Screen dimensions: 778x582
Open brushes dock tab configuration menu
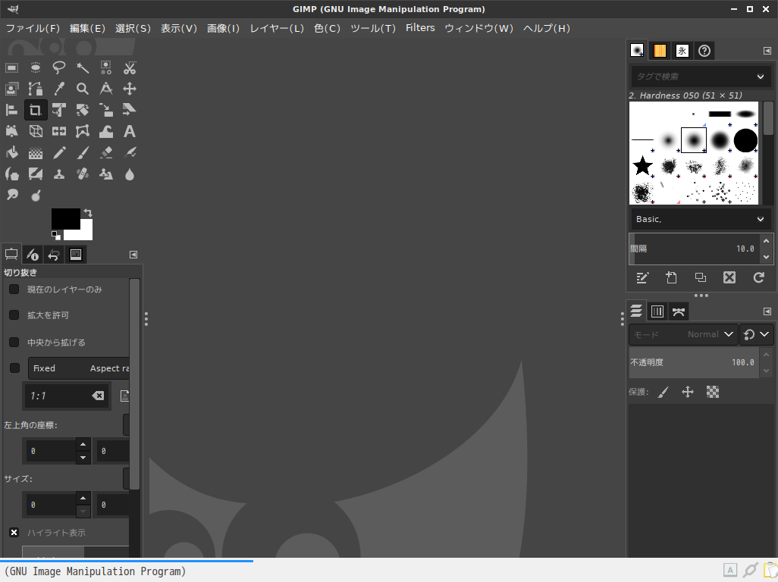pos(767,51)
